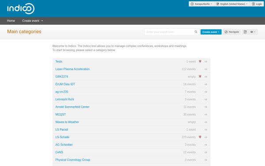Click the protected shield icon beside GRK2274
This screenshot has height=166, width=265.
pos(200,77)
